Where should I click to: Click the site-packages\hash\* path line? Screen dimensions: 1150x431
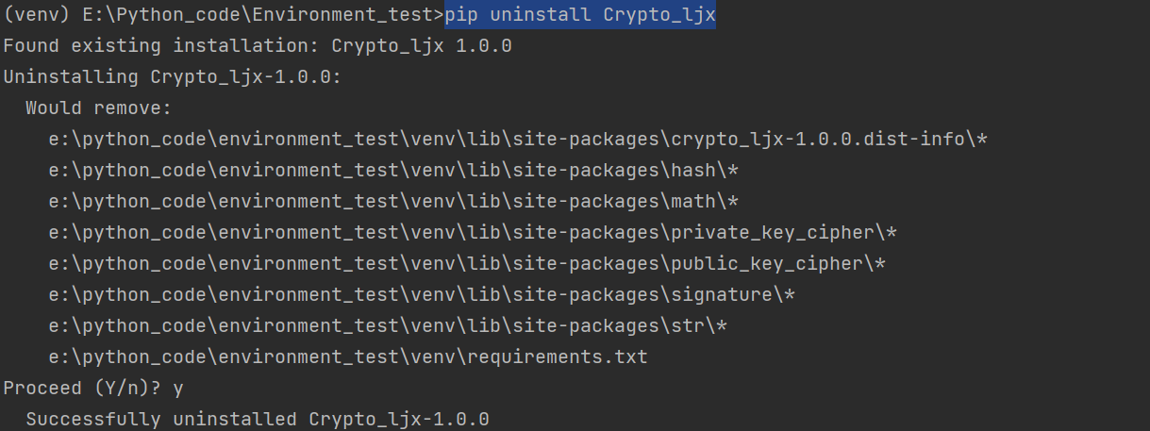393,171
